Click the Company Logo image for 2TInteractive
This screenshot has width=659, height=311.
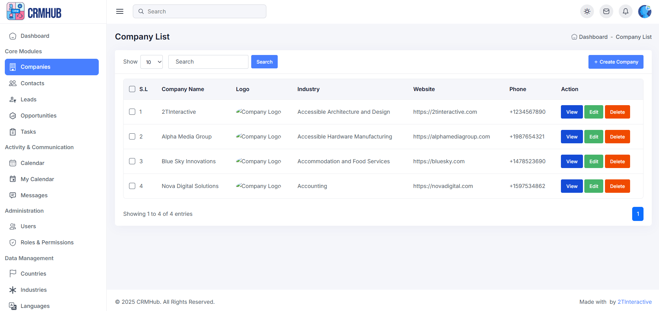pos(258,112)
